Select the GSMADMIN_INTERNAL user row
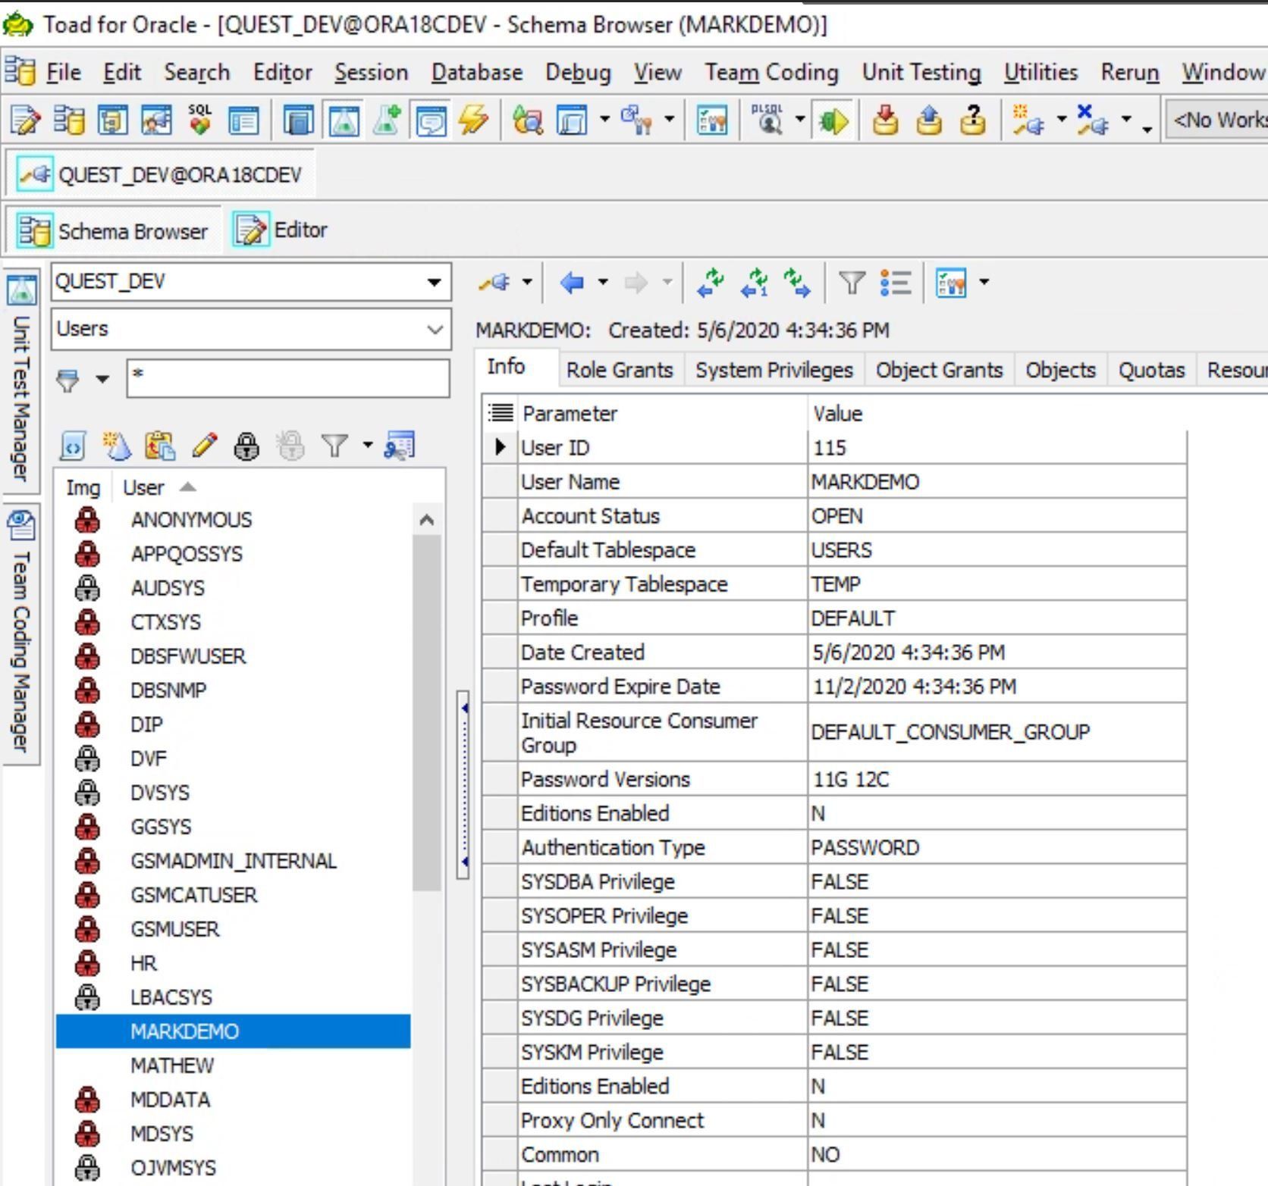Screen dimensions: 1268x1186 pos(234,862)
